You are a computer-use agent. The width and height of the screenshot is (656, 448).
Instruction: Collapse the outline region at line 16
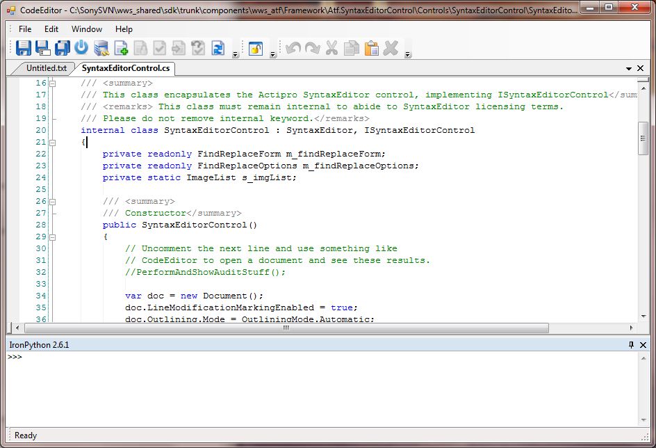(x=53, y=83)
